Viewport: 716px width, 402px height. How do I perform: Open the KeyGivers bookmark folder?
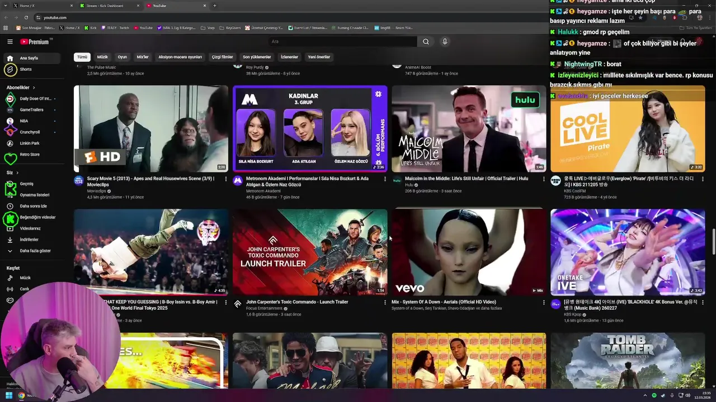[x=230, y=27]
